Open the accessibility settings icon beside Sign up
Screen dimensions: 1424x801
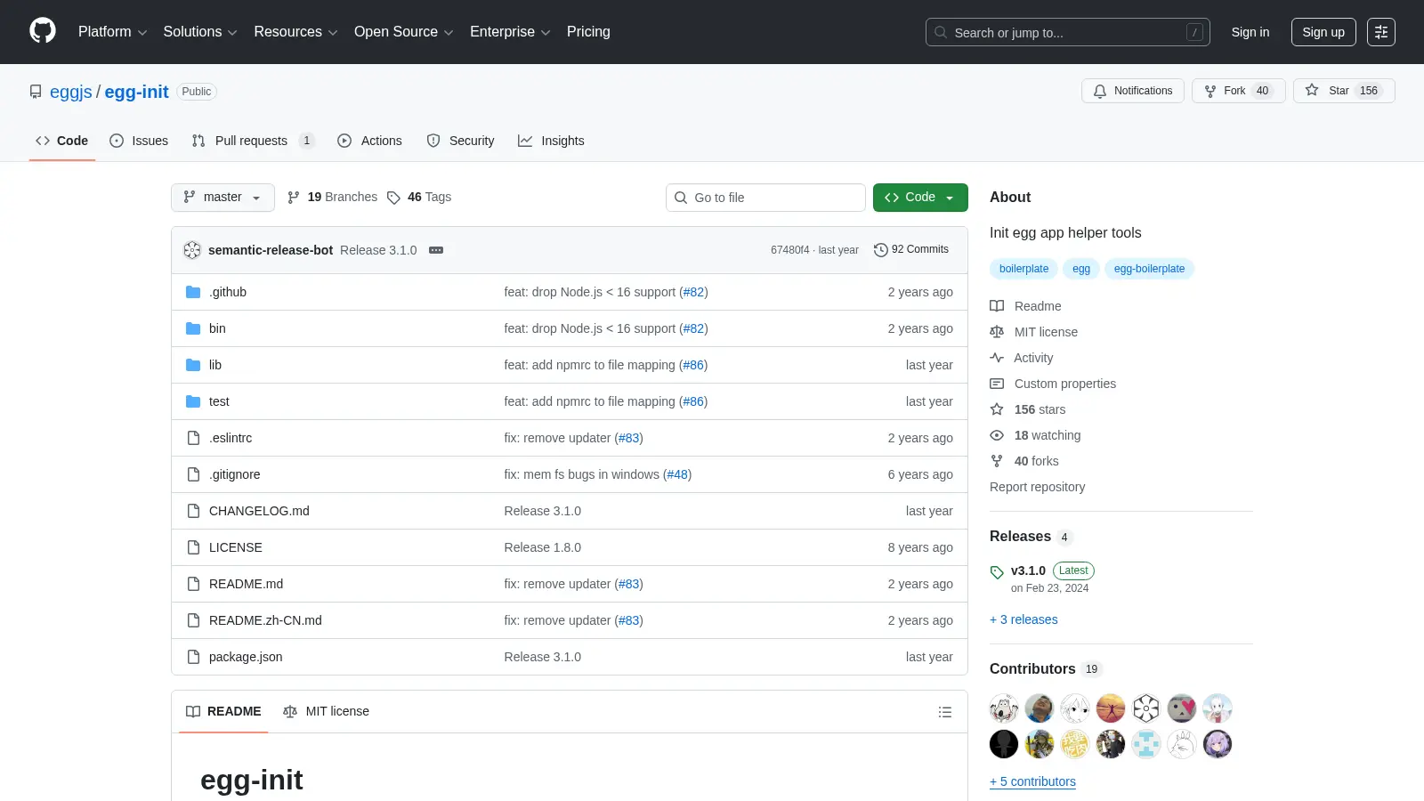coord(1381,32)
